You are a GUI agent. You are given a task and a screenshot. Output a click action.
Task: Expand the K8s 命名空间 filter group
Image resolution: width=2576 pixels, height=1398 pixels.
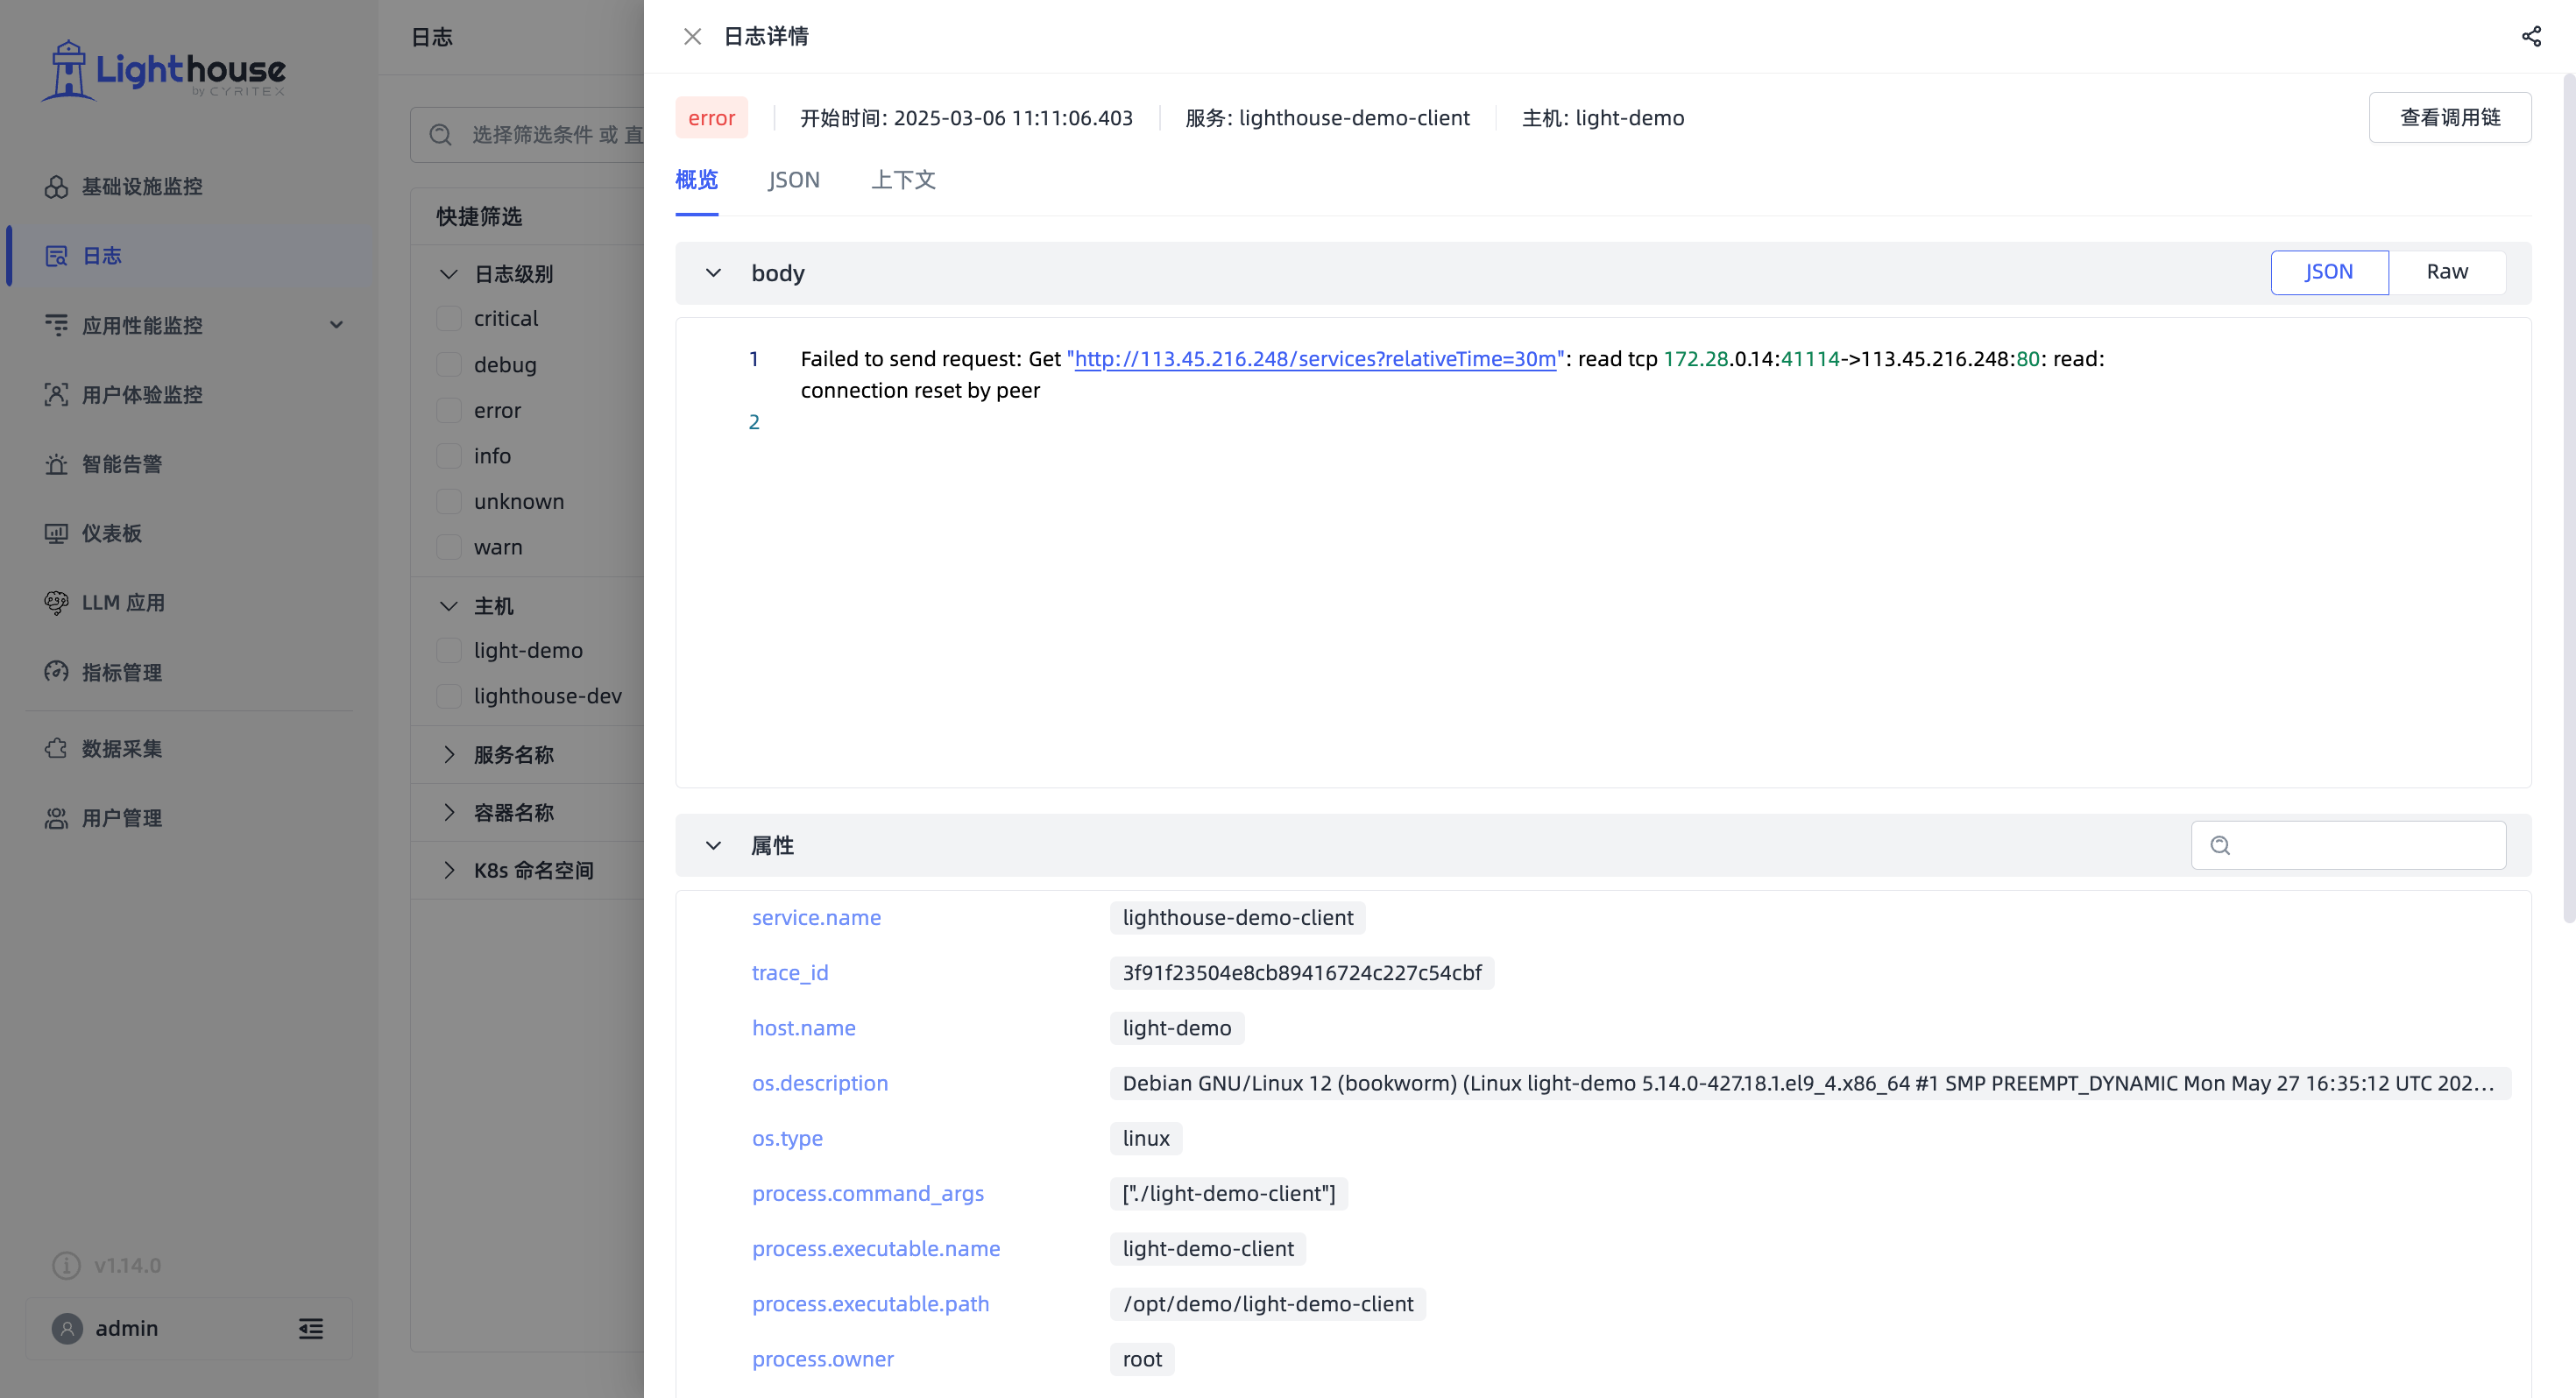(x=449, y=870)
